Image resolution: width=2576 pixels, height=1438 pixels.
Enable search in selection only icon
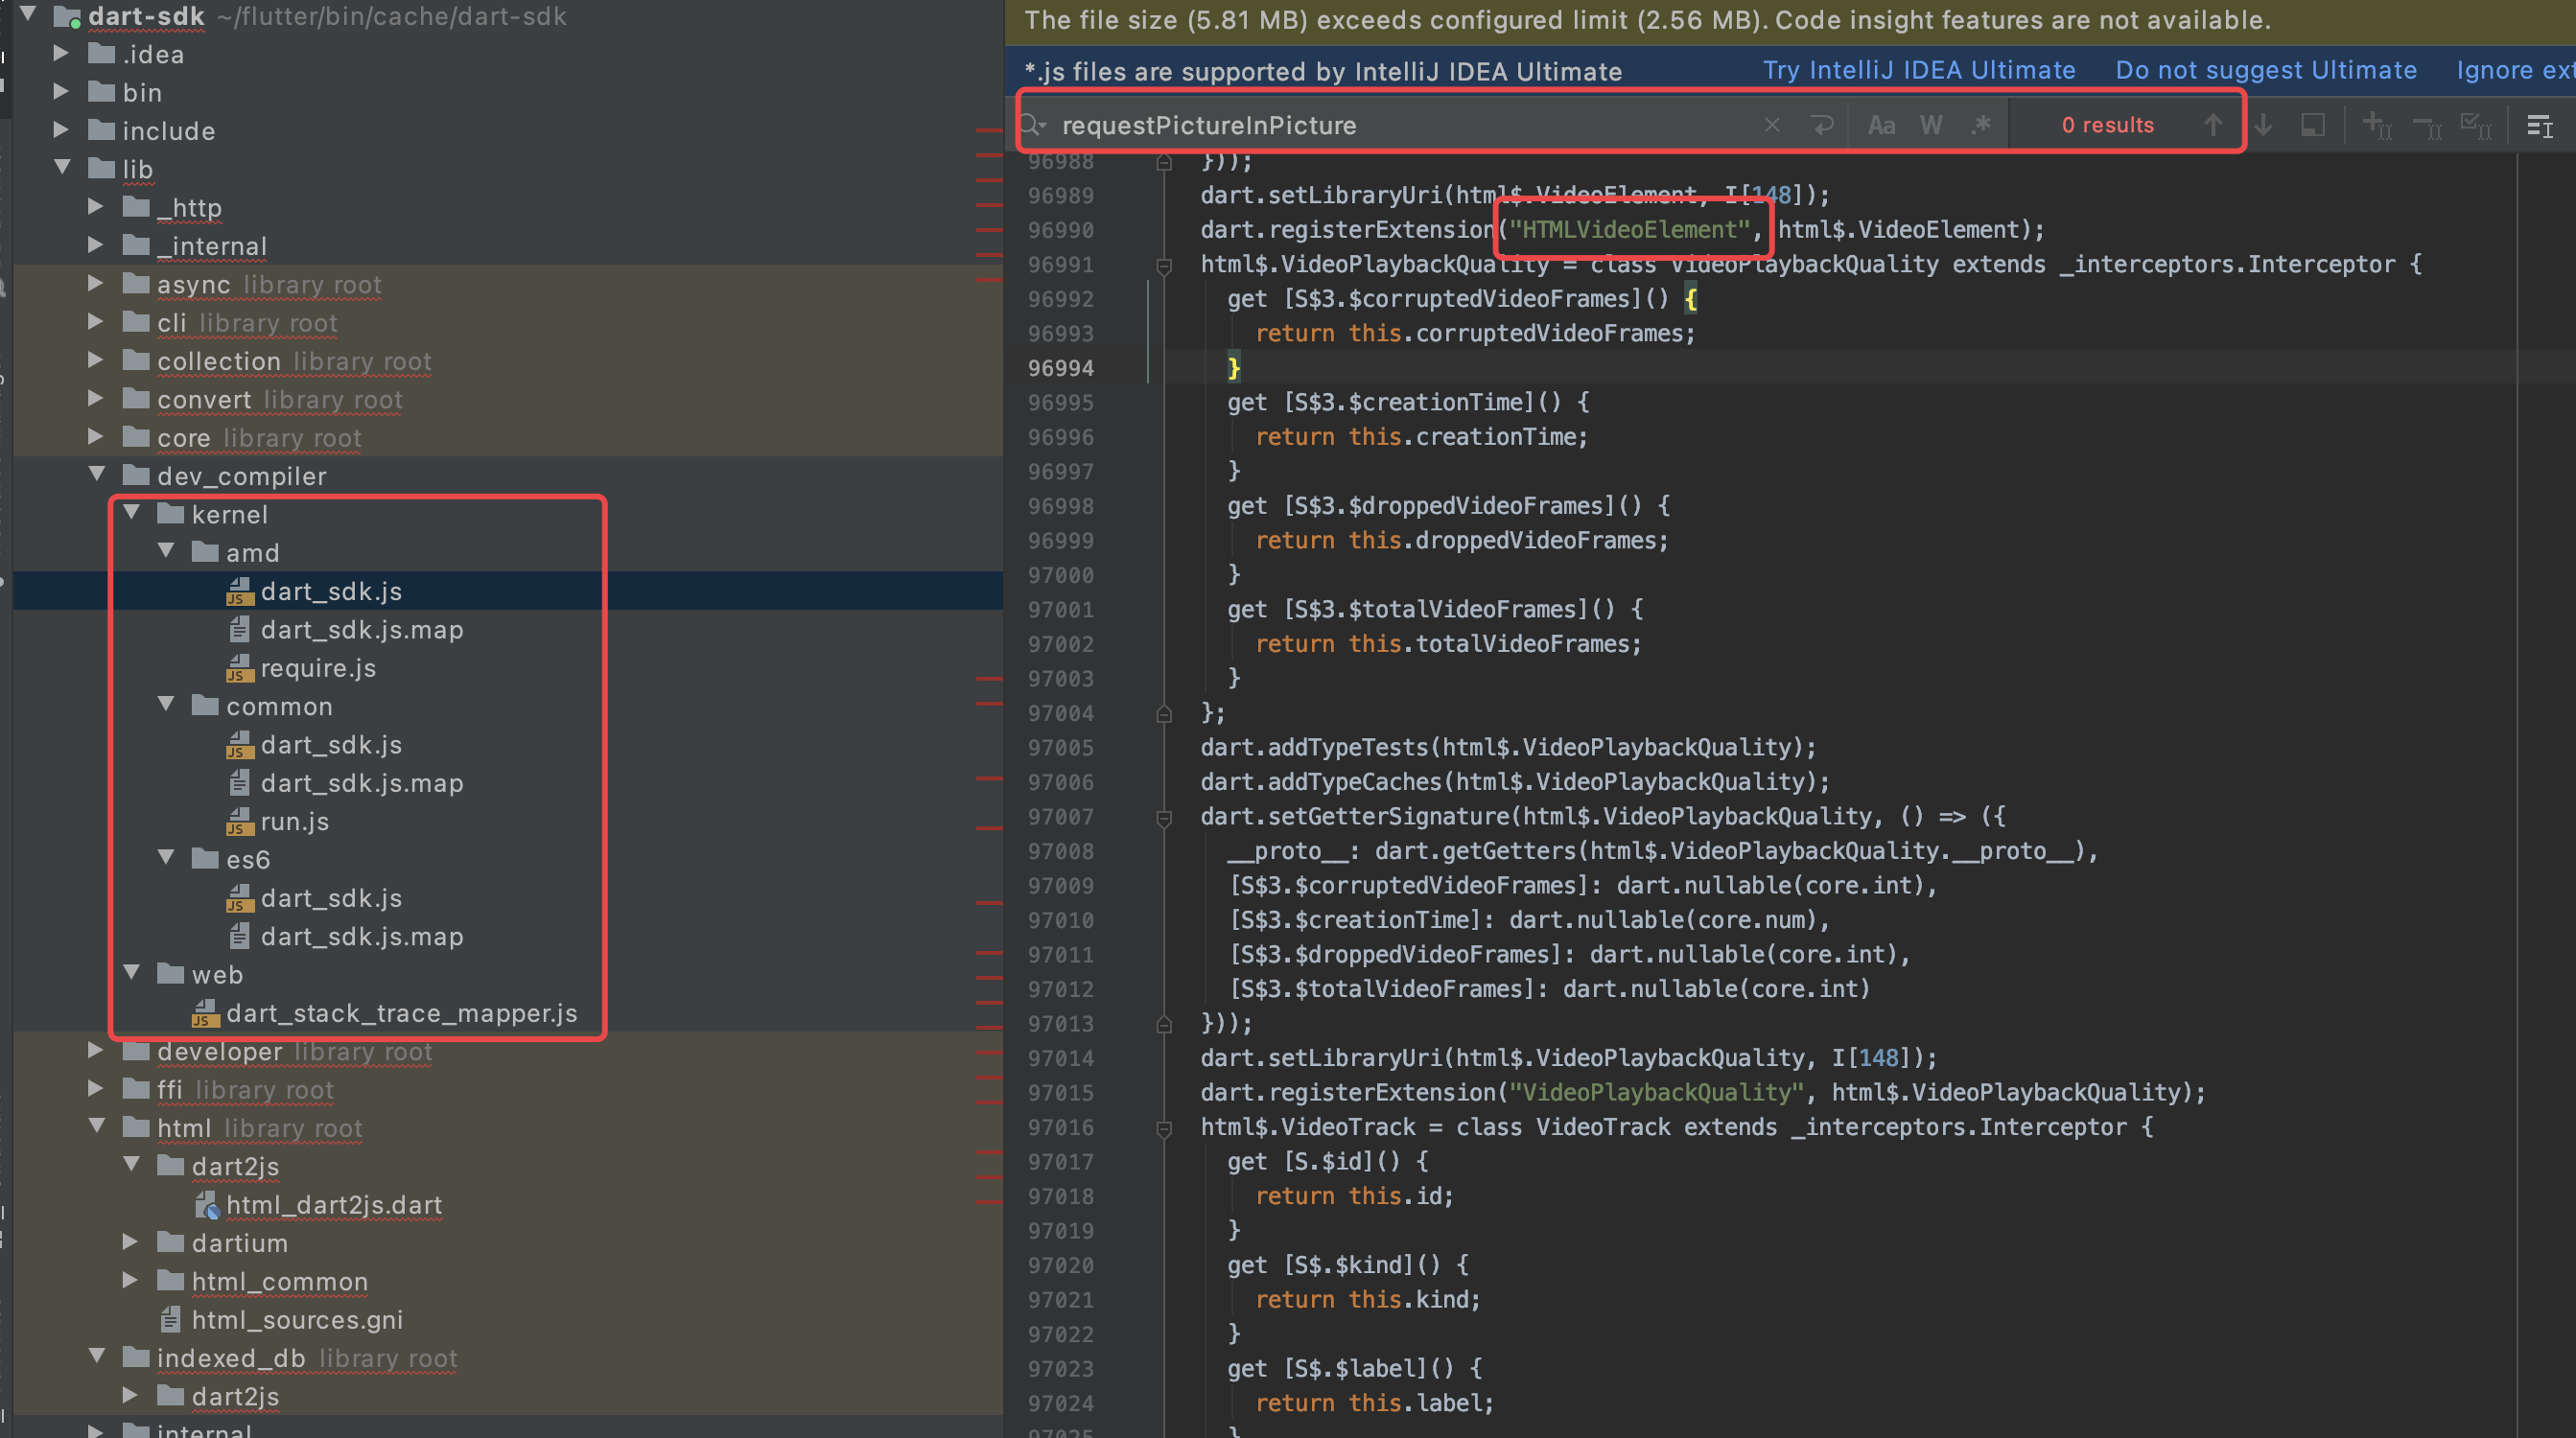pyautogui.click(x=2312, y=124)
